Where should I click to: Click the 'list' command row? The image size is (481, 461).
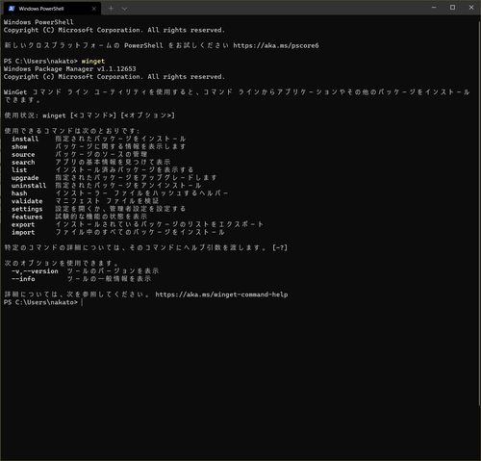tap(103, 169)
